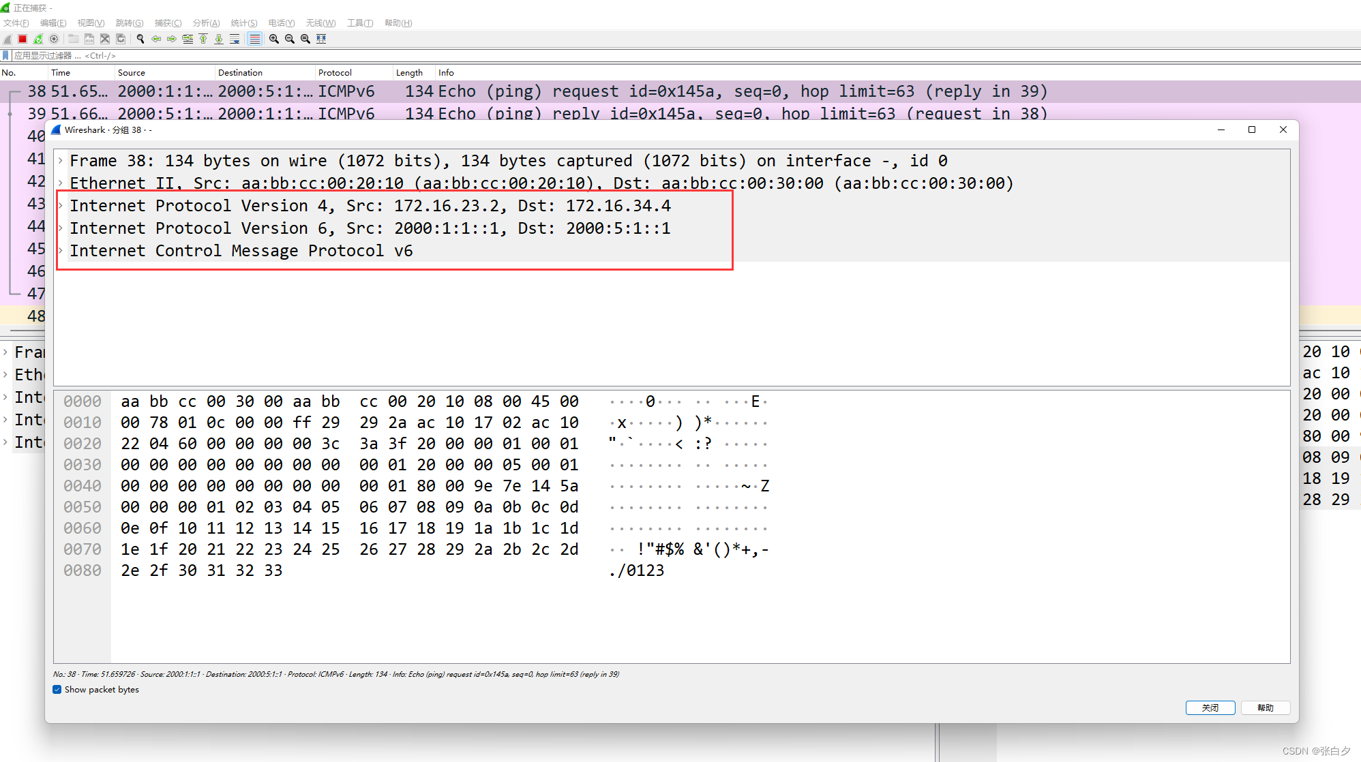Image resolution: width=1361 pixels, height=762 pixels.
Task: Click the 关闭 button in packet dialog
Action: pos(1210,708)
